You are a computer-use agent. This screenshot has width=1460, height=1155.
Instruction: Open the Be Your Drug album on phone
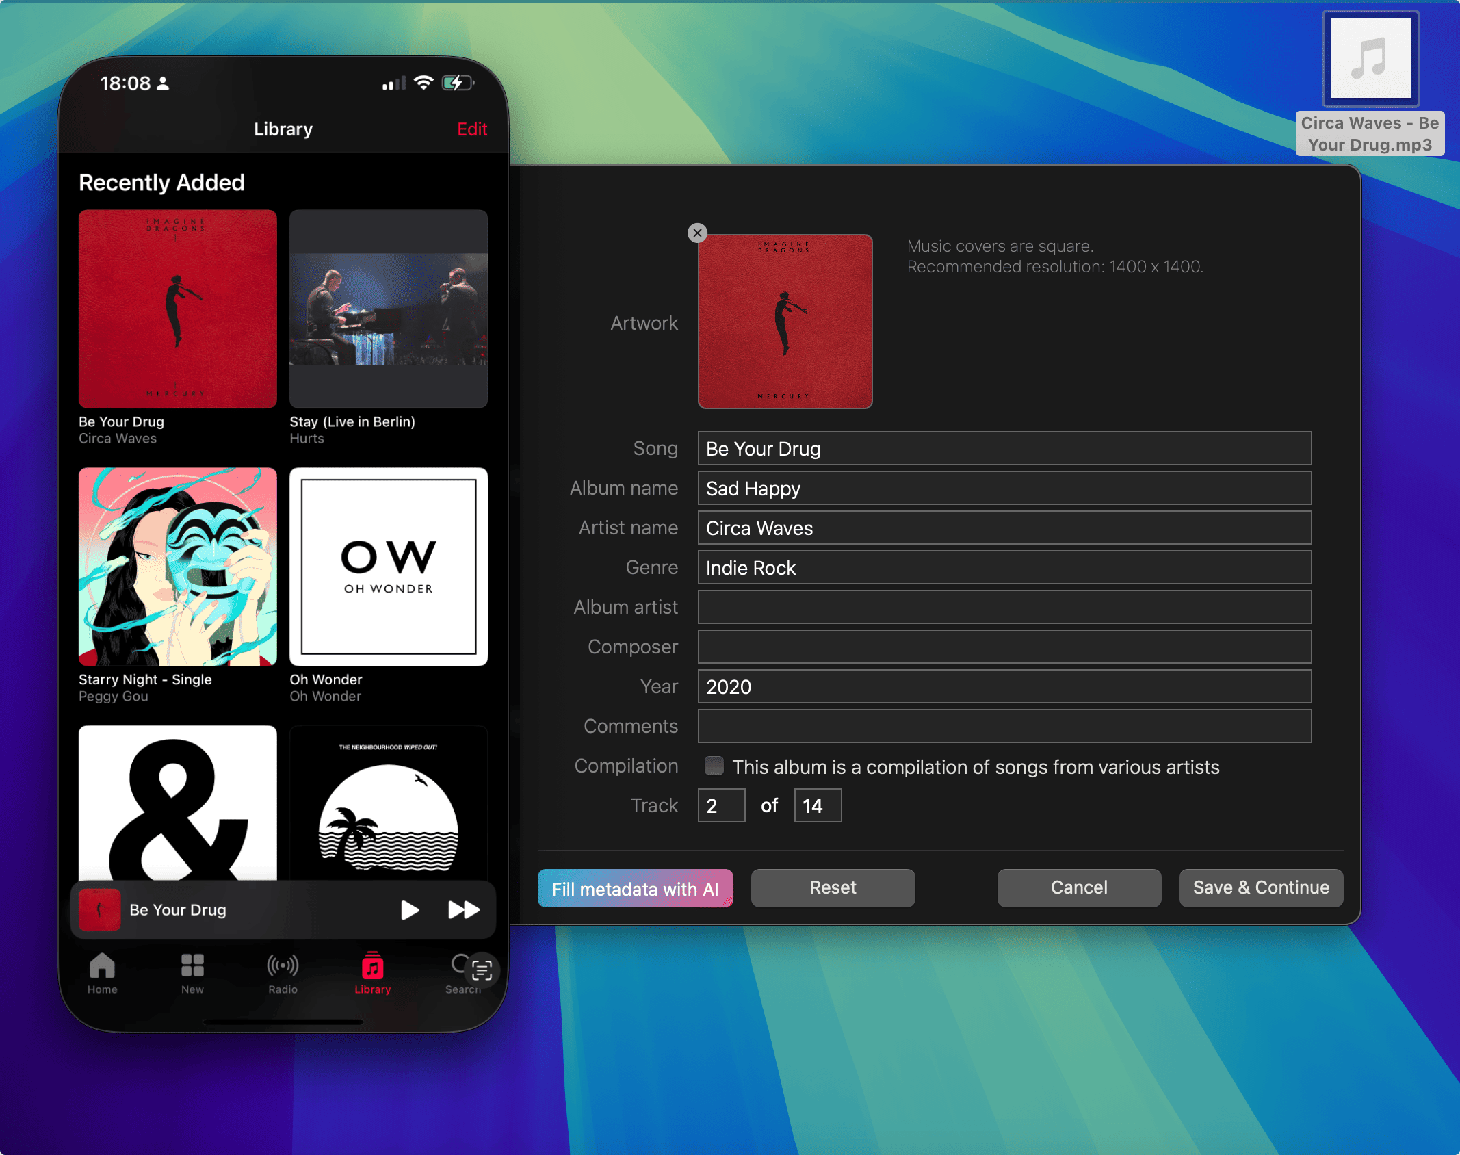[178, 309]
